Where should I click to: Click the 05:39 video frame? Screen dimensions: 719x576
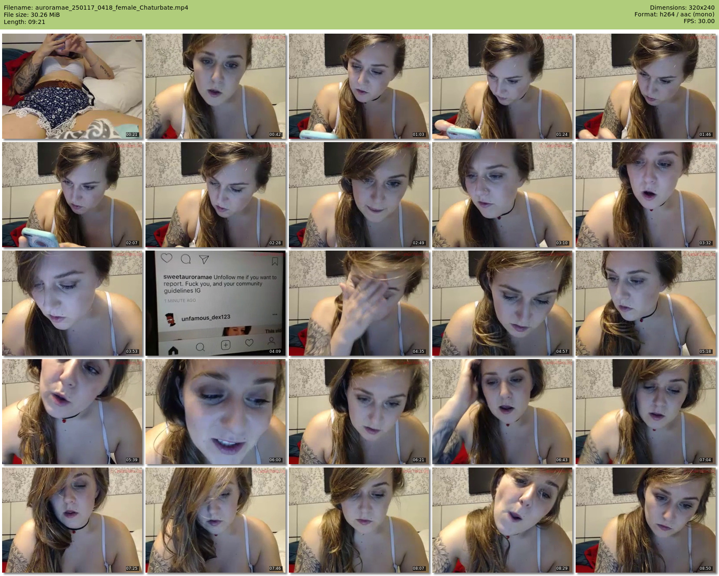[x=72, y=412]
